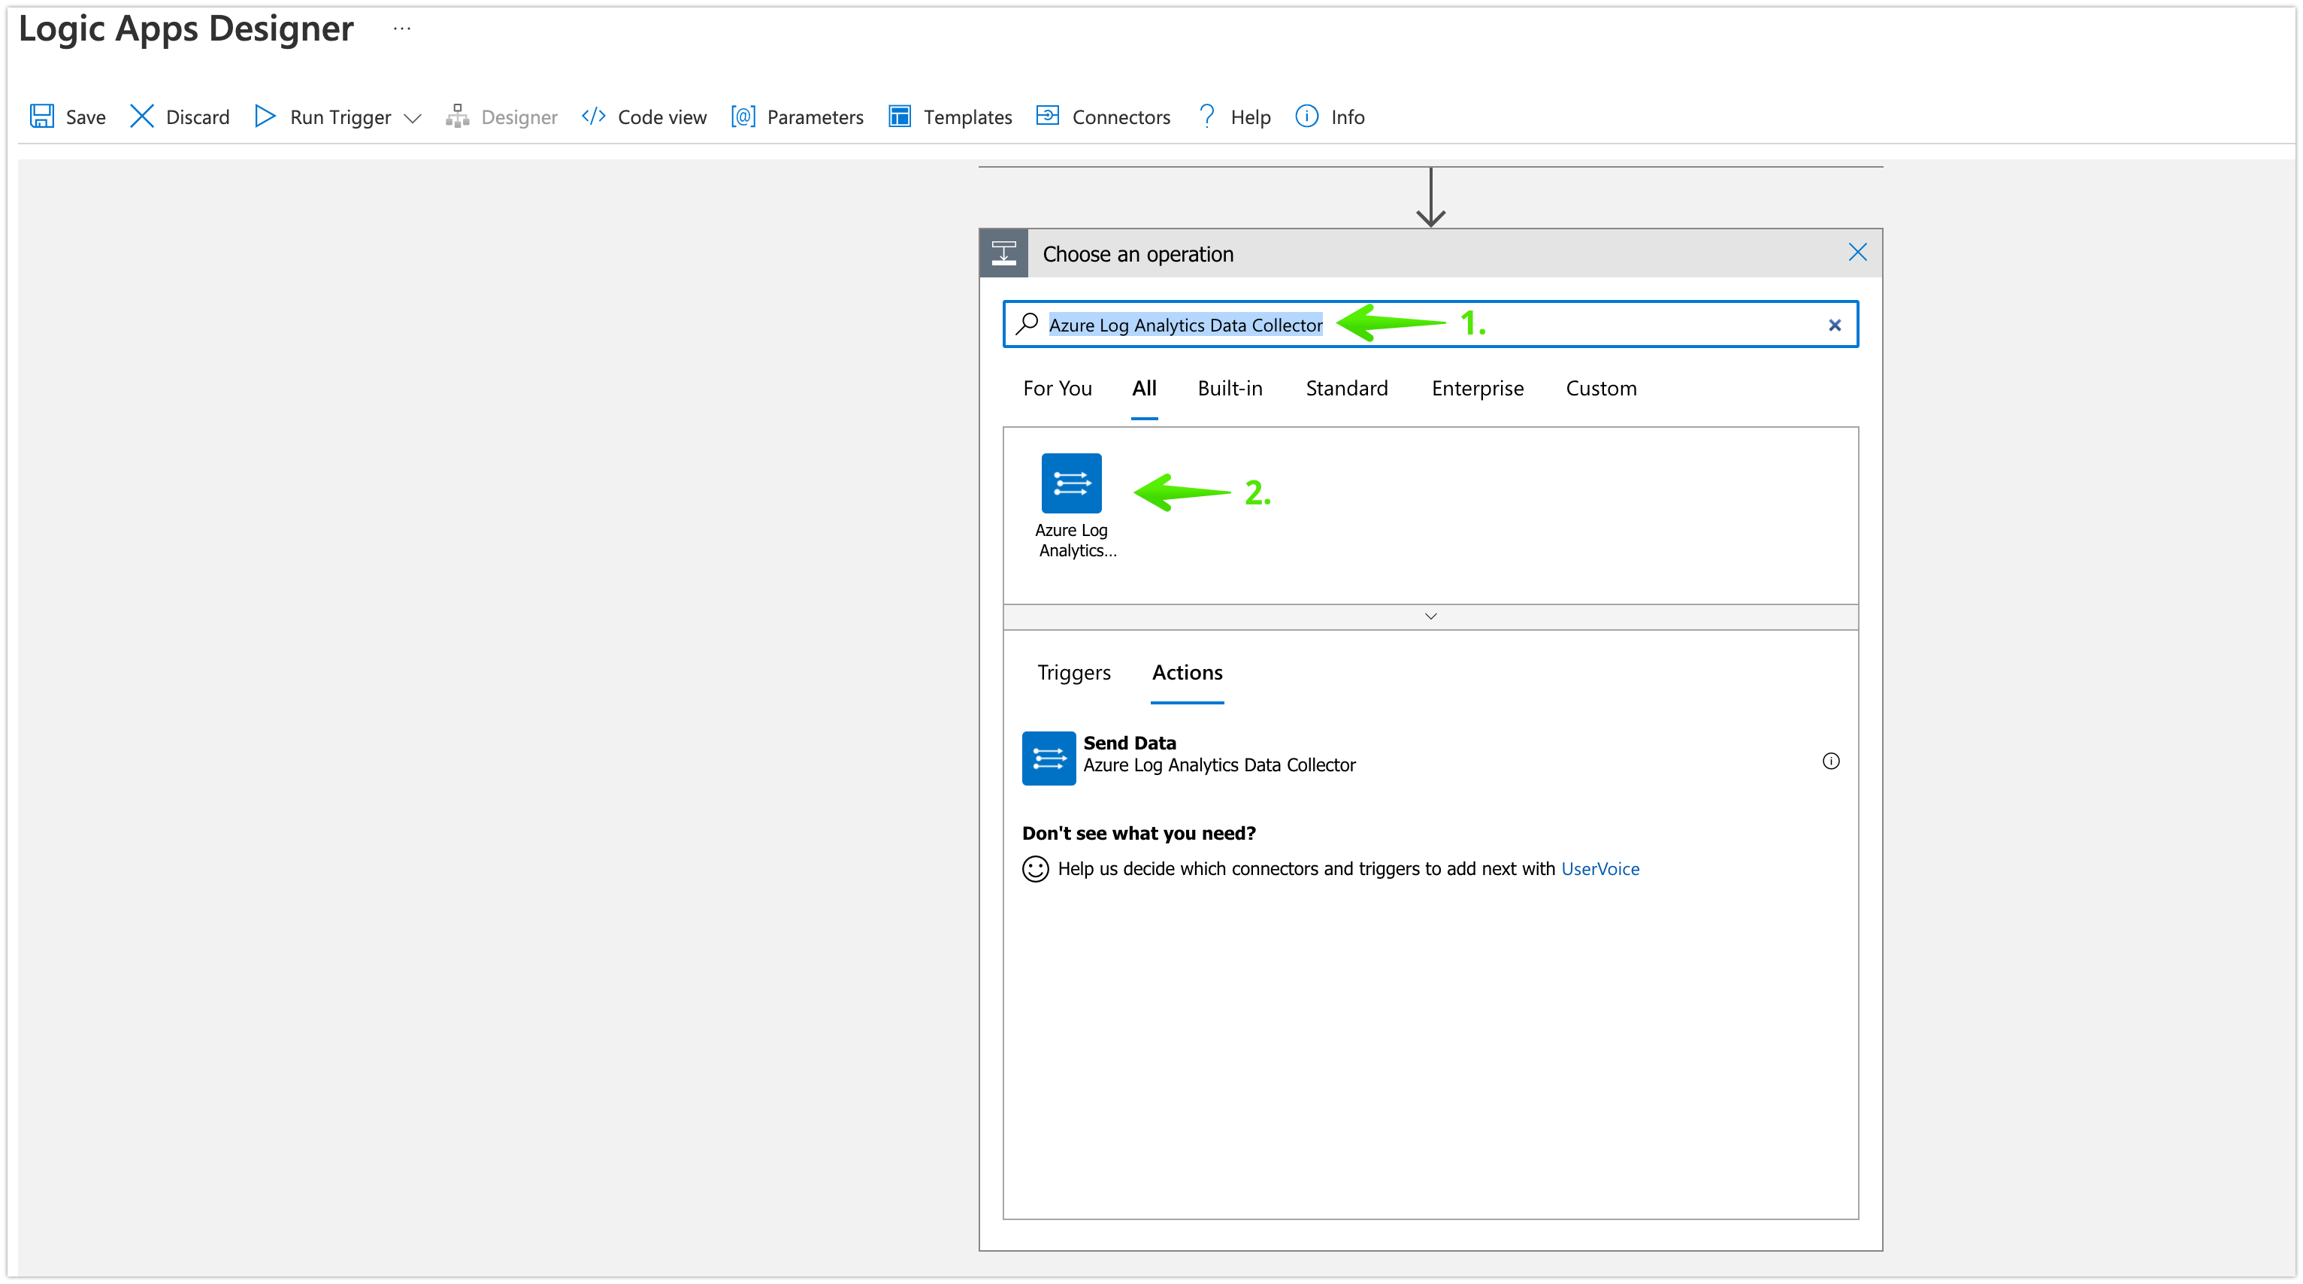Click the Discard X icon
2303x1284 pixels.
point(141,117)
